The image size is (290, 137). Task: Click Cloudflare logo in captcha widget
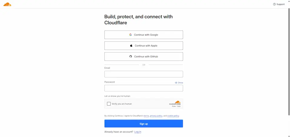[x=177, y=103]
